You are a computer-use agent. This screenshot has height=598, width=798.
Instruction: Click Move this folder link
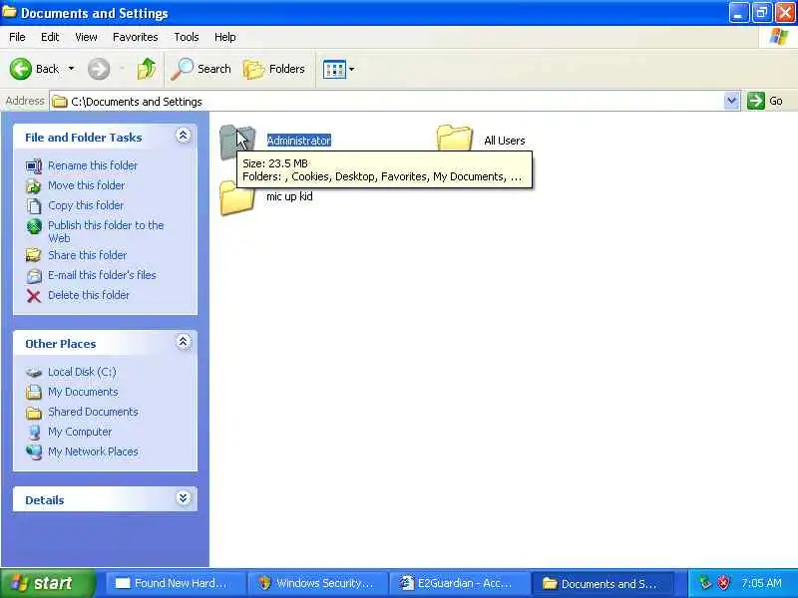coord(86,185)
